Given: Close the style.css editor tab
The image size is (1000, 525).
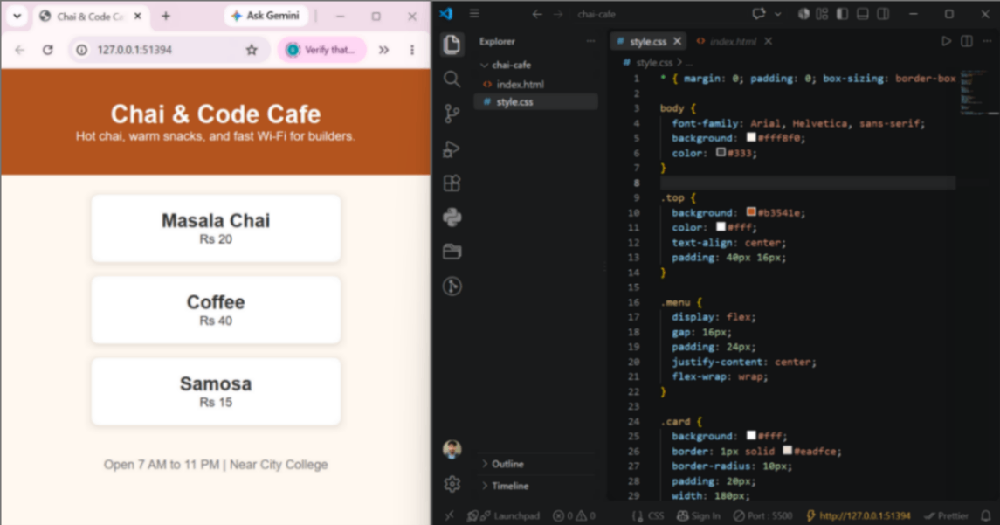Looking at the screenshot, I should pyautogui.click(x=678, y=41).
